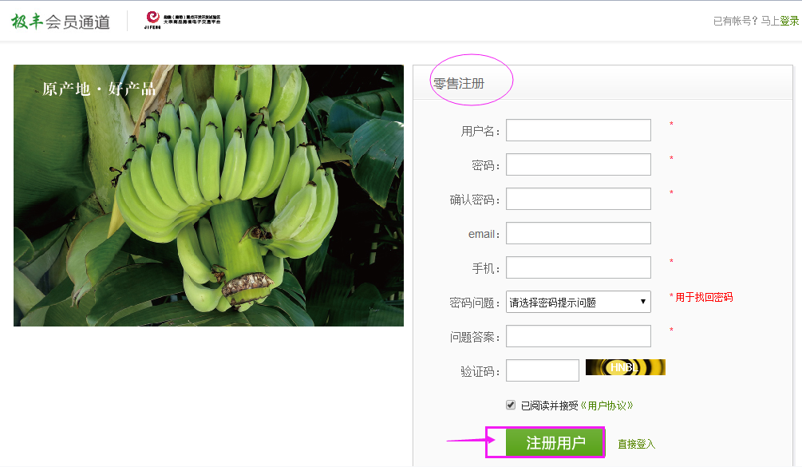Screen dimensions: 802x467
Task: Click the HNBL captcha image
Action: coord(625,367)
